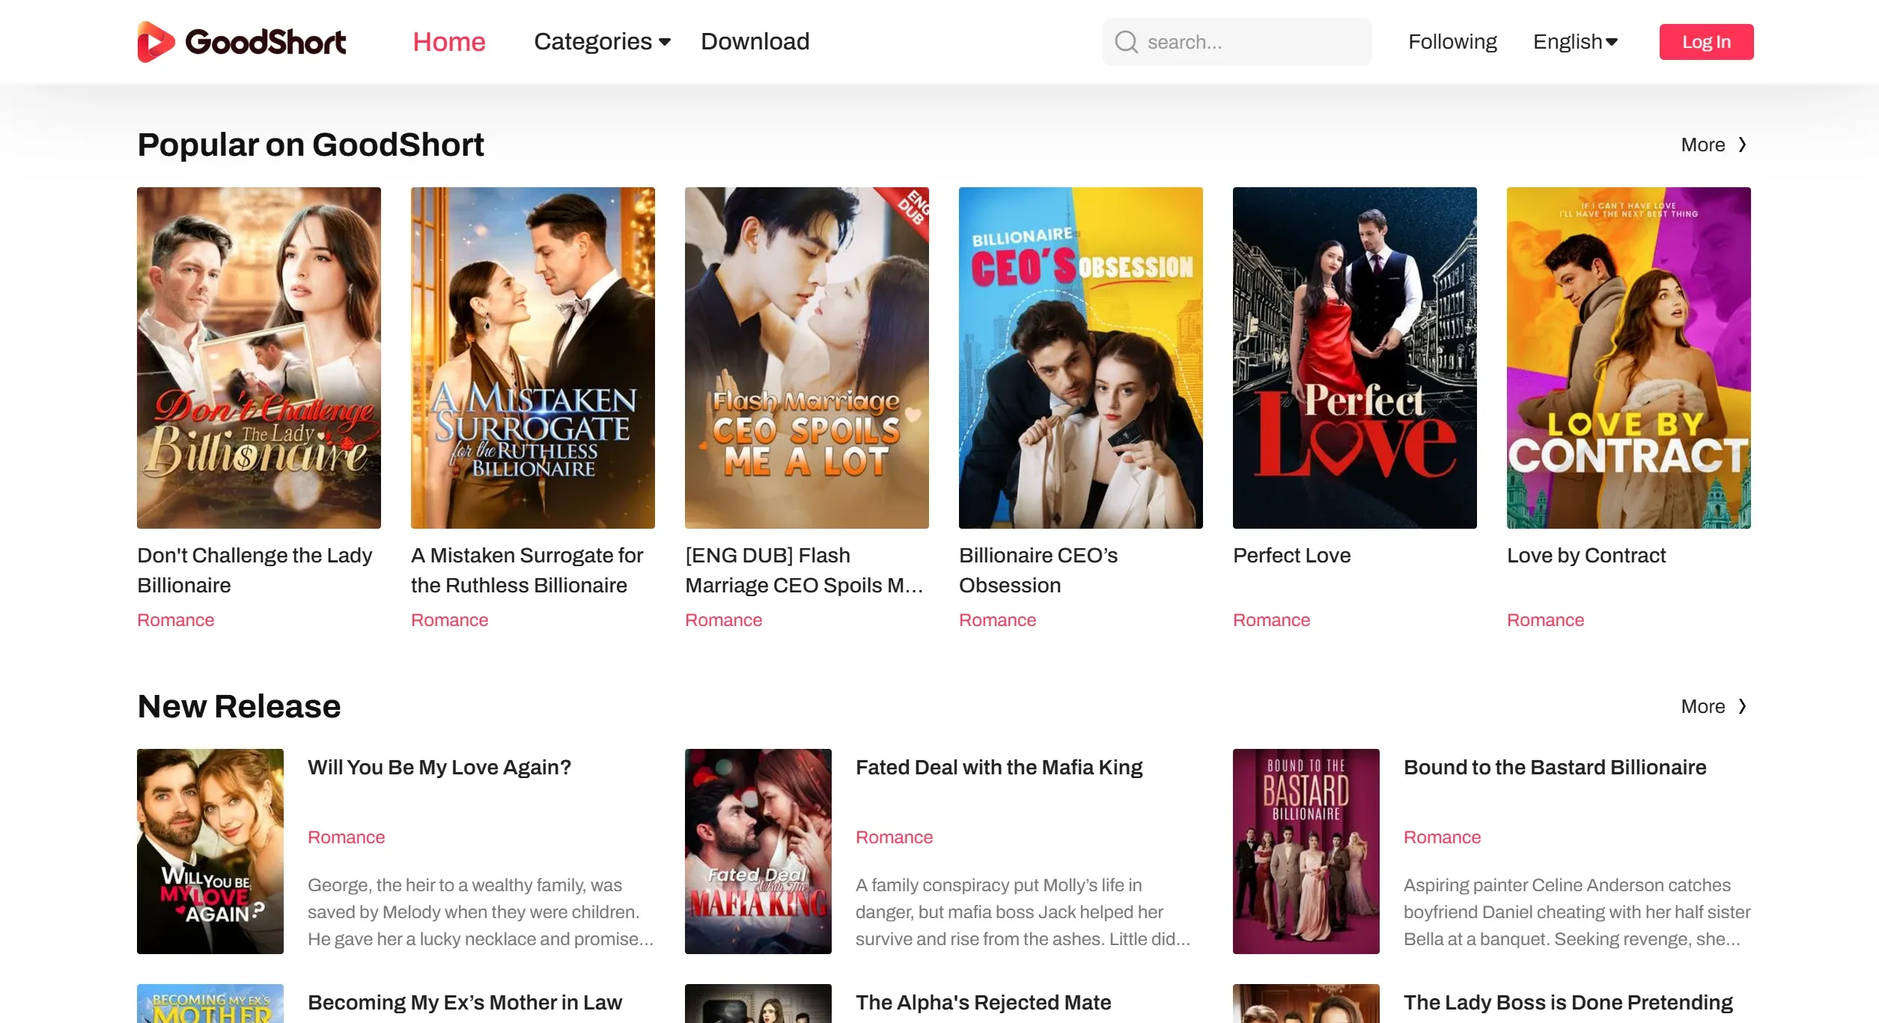1879x1023 pixels.
Task: Open the Following page
Action: tap(1452, 42)
